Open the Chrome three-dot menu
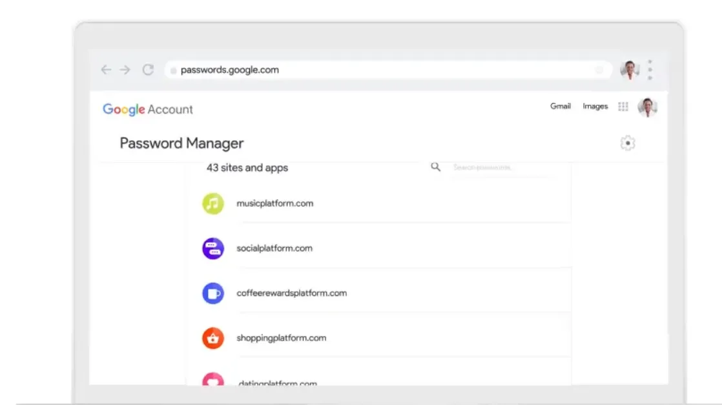The width and height of the screenshot is (722, 405). coord(650,70)
